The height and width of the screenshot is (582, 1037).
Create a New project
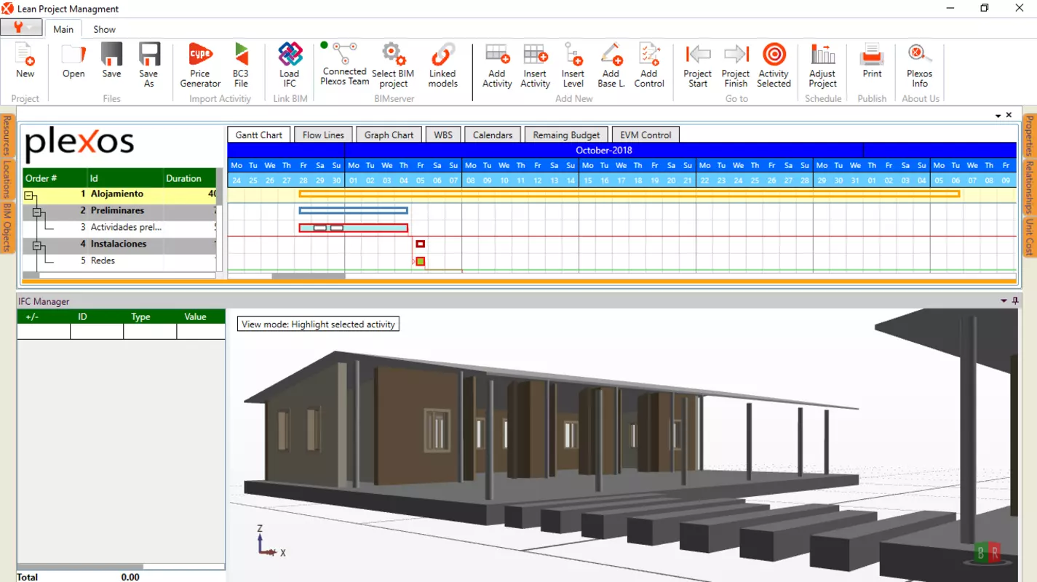[x=25, y=60]
